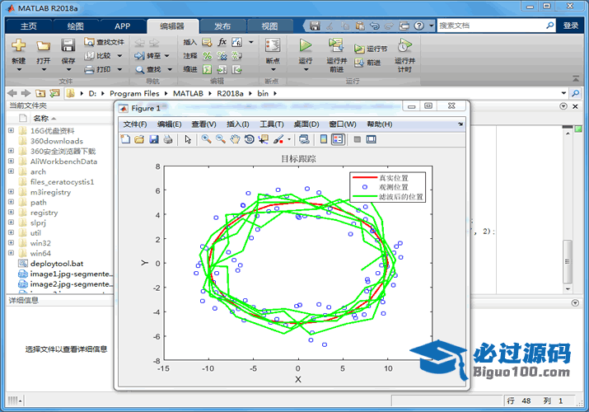Expand the registry folder in file tree
The image size is (589, 412).
point(11,213)
